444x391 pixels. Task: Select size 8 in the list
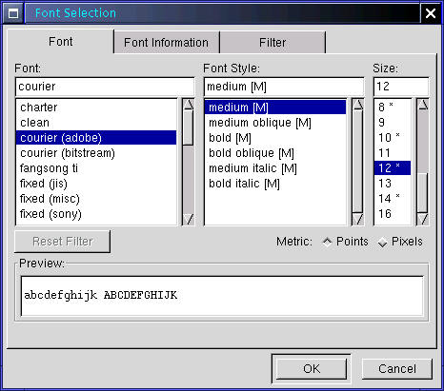(393, 108)
